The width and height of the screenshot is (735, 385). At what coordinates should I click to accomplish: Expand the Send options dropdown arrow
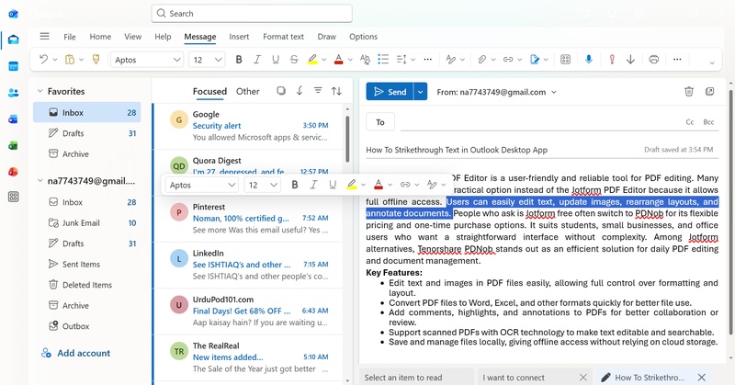point(421,92)
